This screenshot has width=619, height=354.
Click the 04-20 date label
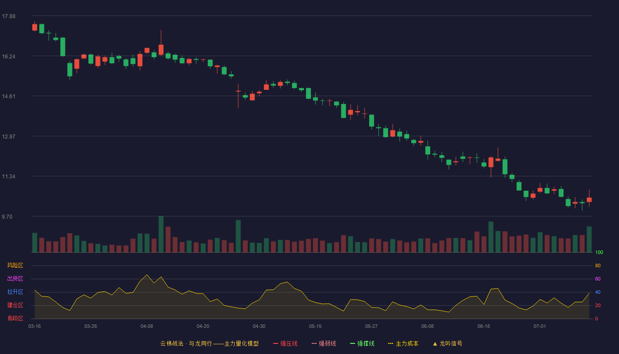pyautogui.click(x=203, y=326)
